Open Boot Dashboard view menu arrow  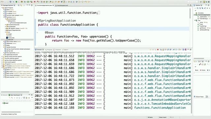click(32, 98)
